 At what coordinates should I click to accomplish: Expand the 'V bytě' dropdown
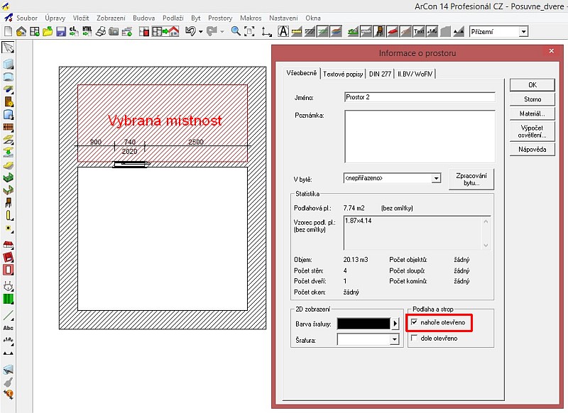click(x=435, y=179)
